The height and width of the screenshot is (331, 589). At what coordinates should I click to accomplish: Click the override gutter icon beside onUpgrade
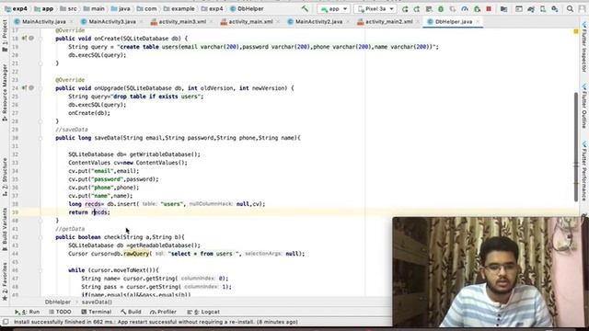point(25,88)
